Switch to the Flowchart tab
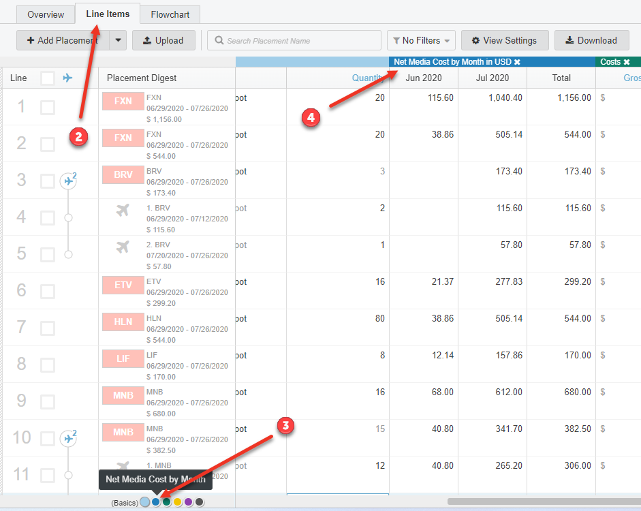This screenshot has height=511, width=641. [x=170, y=14]
